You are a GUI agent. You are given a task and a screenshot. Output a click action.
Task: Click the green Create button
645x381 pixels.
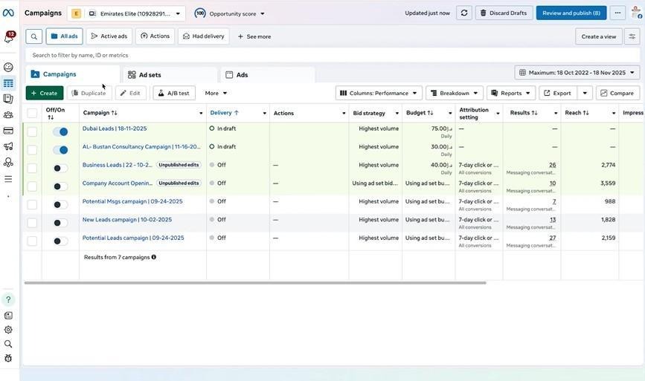point(45,93)
